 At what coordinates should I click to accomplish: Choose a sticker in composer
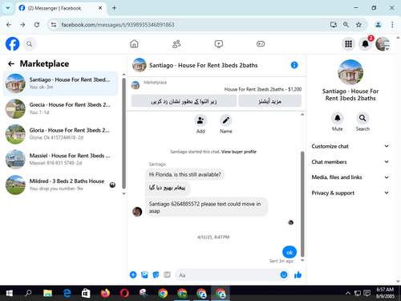tap(156, 275)
